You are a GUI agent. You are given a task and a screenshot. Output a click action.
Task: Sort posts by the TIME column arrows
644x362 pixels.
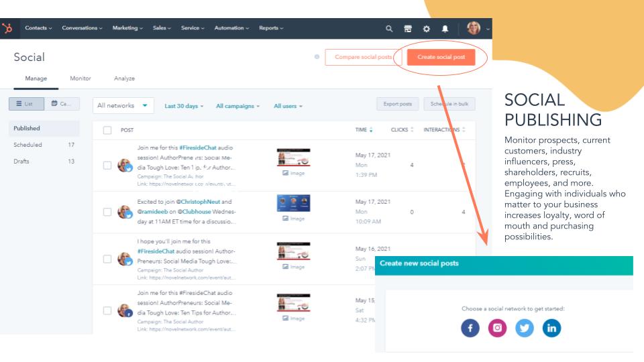click(x=371, y=129)
